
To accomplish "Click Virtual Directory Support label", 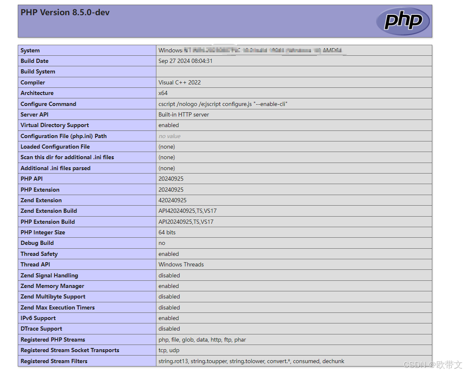I will pyautogui.click(x=55, y=125).
